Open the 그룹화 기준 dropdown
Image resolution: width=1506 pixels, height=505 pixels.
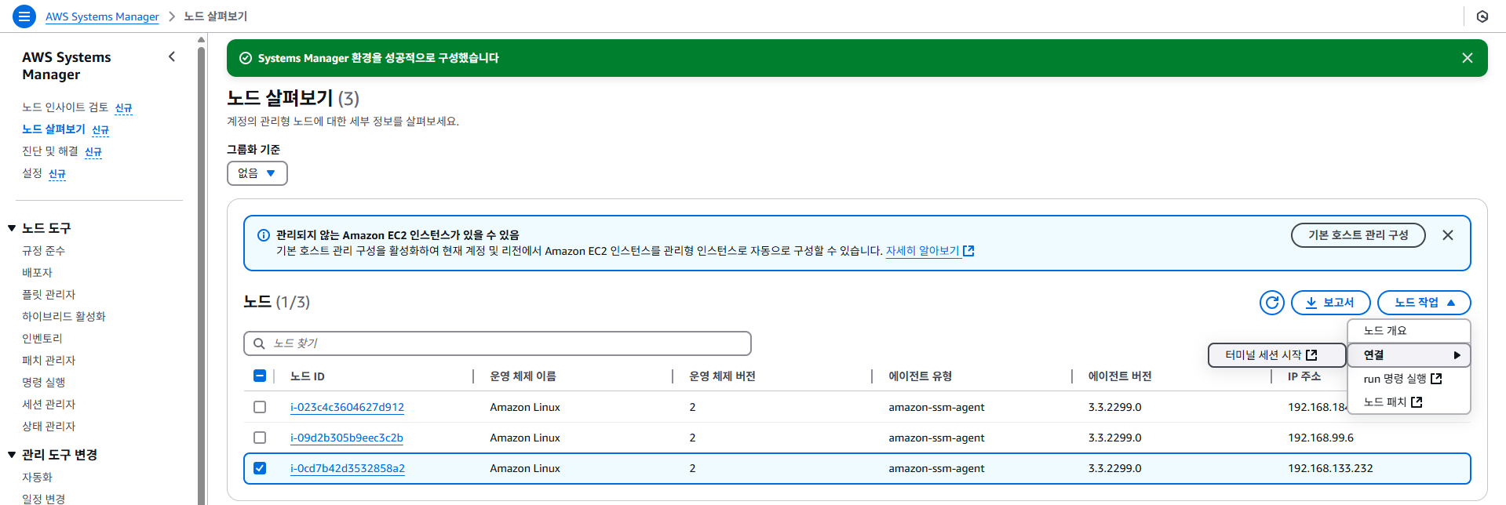coord(257,173)
